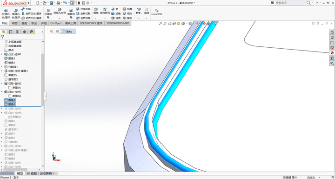Click the 镜向 mirror tool
Screen dimensions: 335x179
tap(127, 18)
